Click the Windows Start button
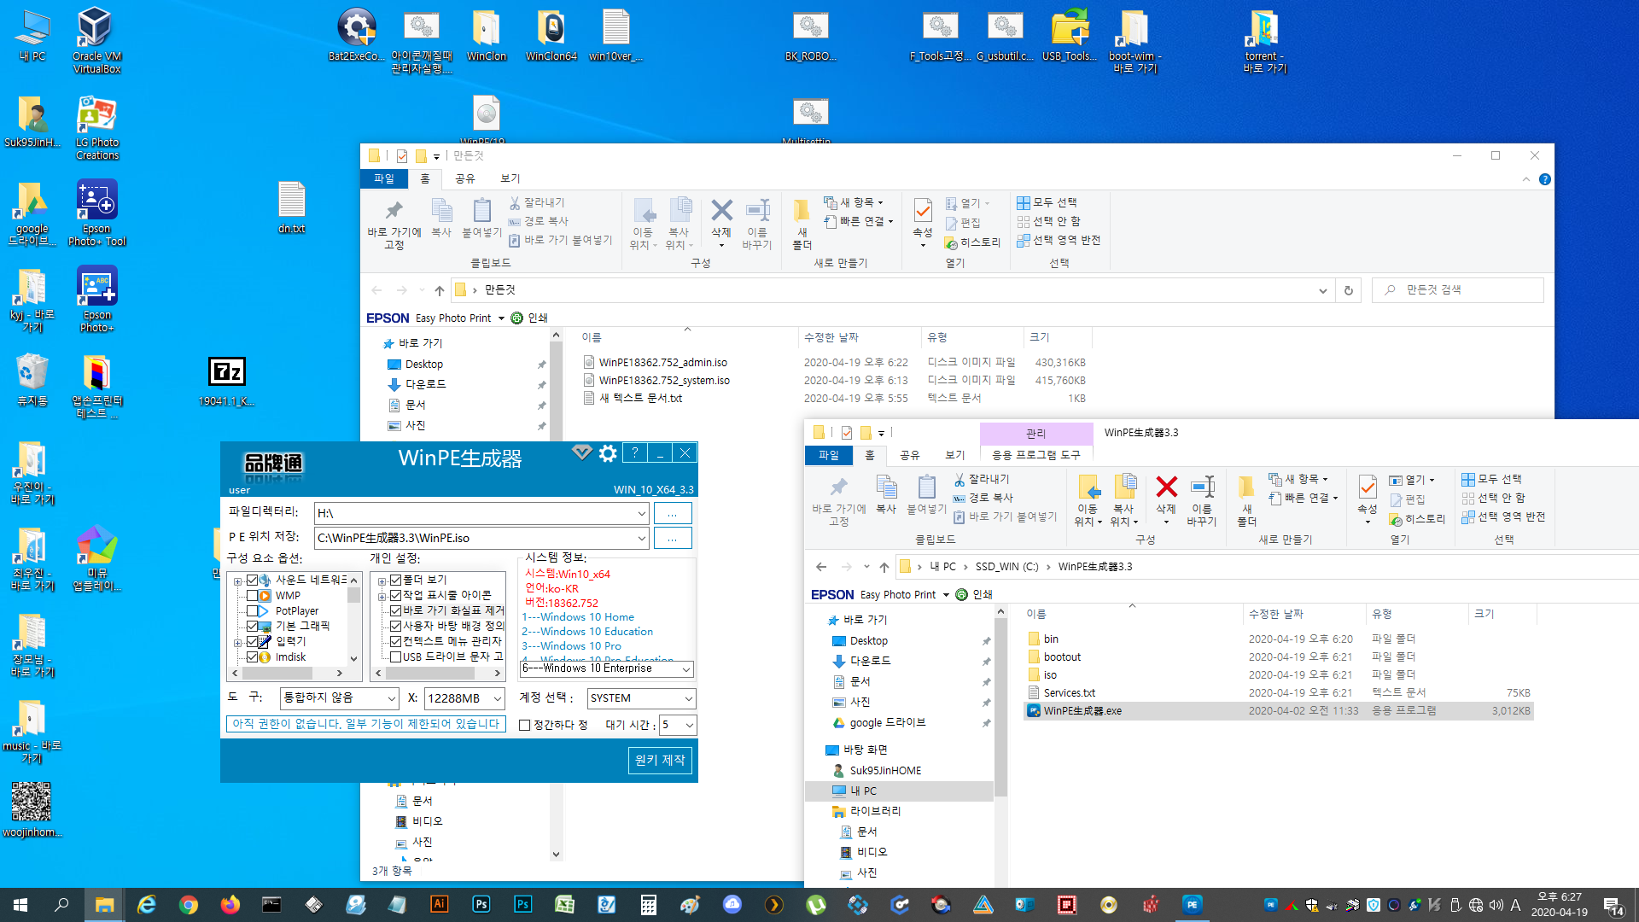The width and height of the screenshot is (1639, 922). coord(20,905)
